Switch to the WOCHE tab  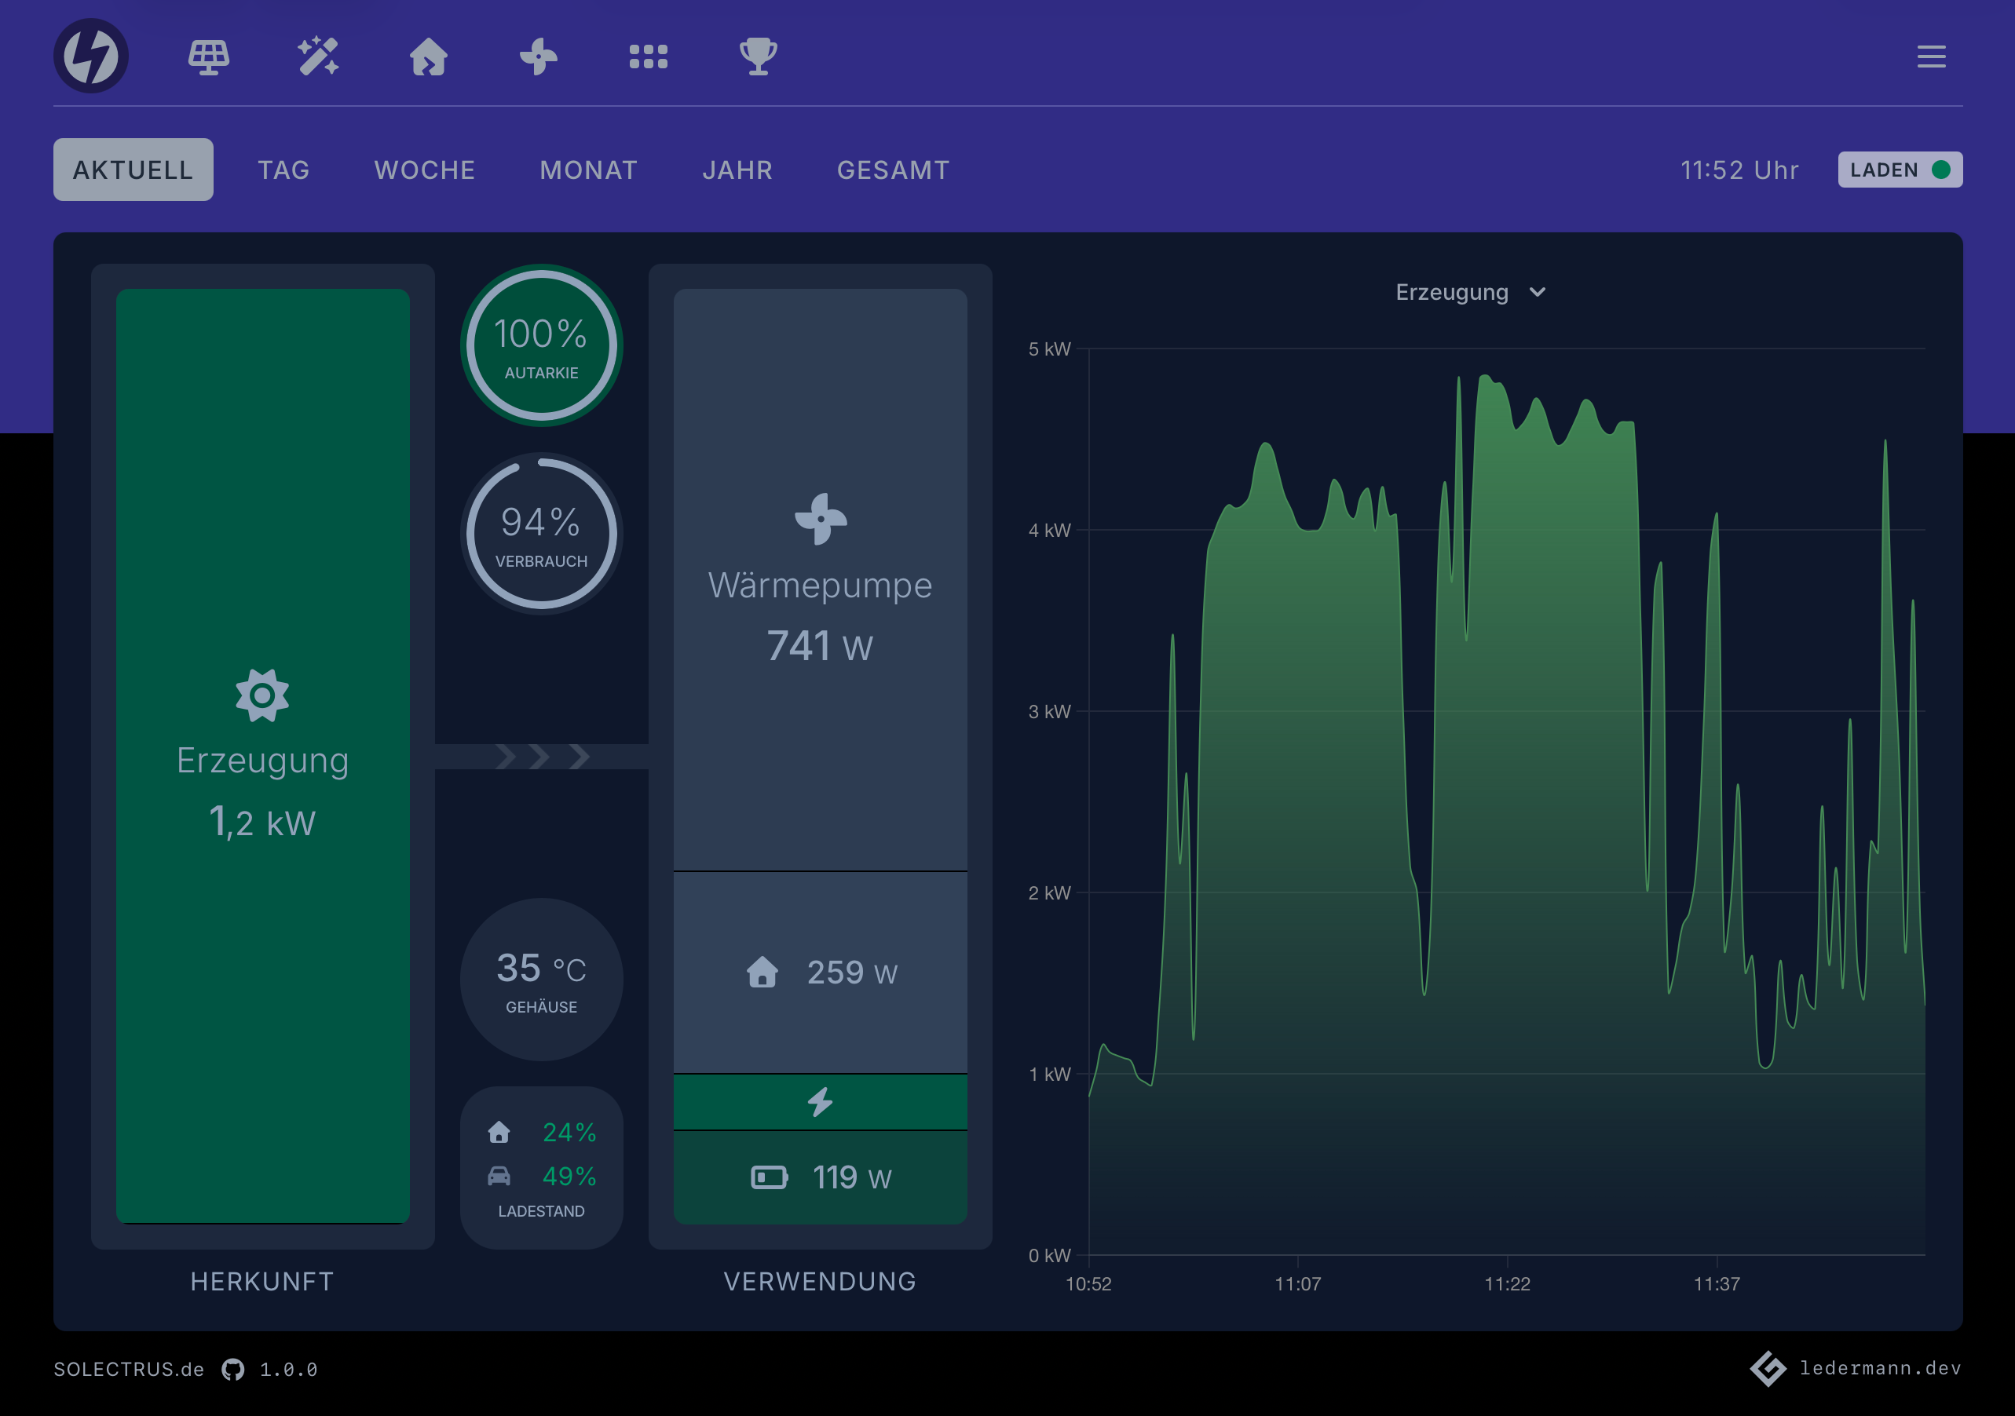pyautogui.click(x=424, y=170)
